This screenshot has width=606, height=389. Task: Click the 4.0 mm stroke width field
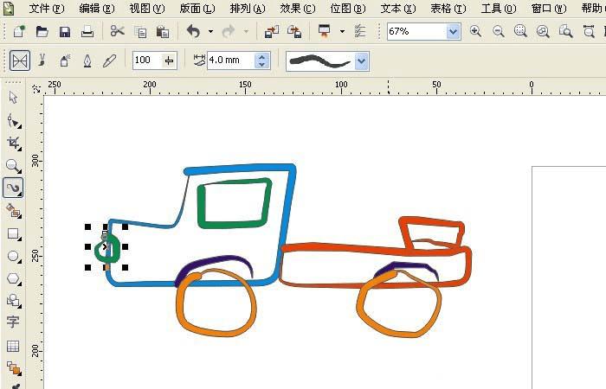(x=231, y=61)
